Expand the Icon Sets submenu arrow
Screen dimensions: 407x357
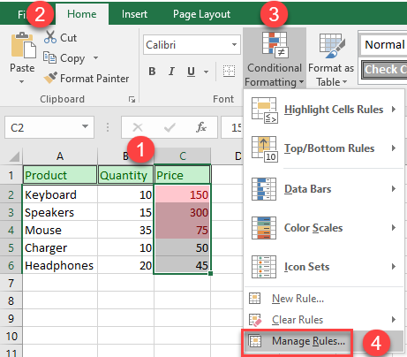point(394,267)
